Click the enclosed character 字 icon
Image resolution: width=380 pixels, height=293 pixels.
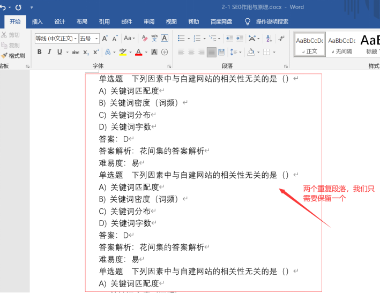point(165,52)
